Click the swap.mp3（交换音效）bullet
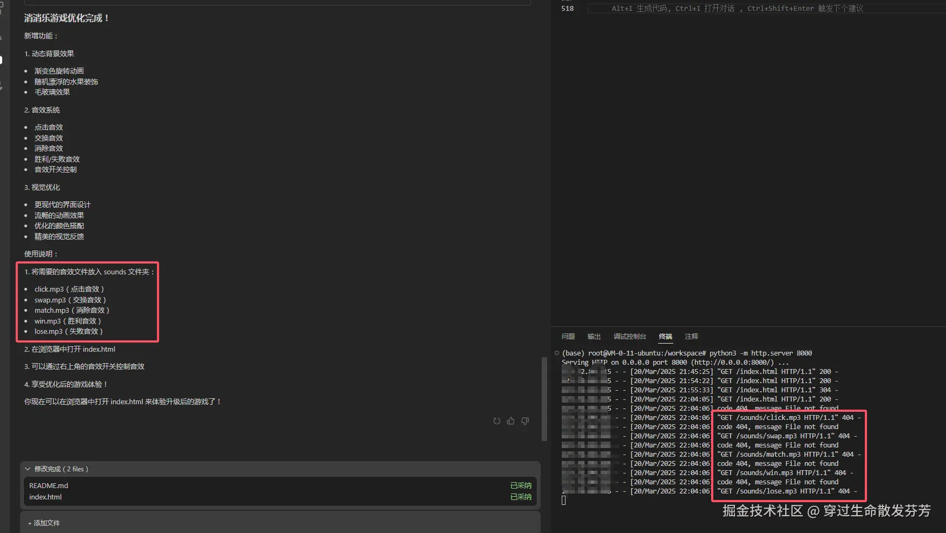This screenshot has width=946, height=533. [x=70, y=300]
